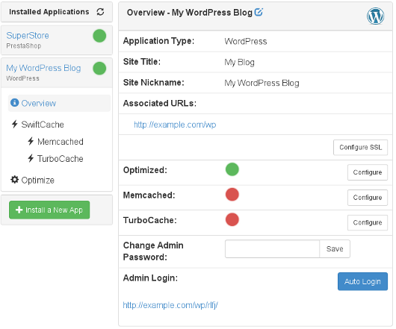Click the 'Change Admin Password:' label
This screenshot has height=329, width=396.
click(153, 251)
